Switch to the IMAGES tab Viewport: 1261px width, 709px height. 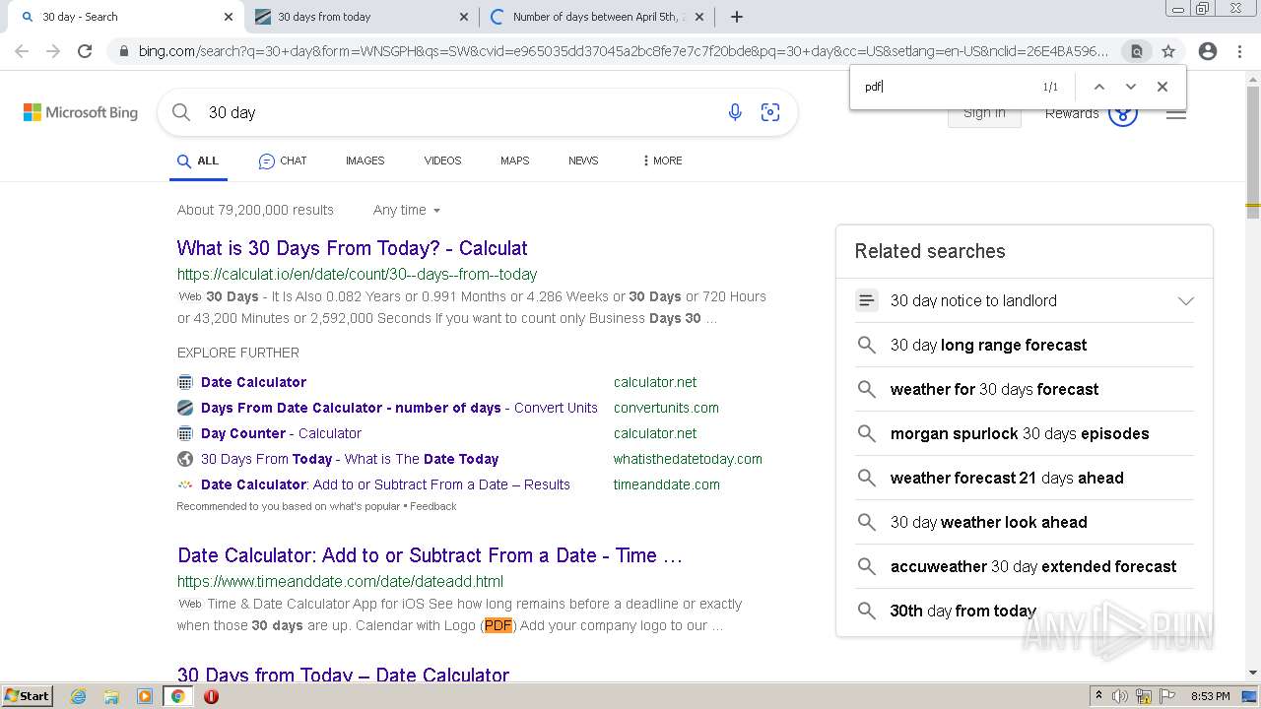point(365,161)
